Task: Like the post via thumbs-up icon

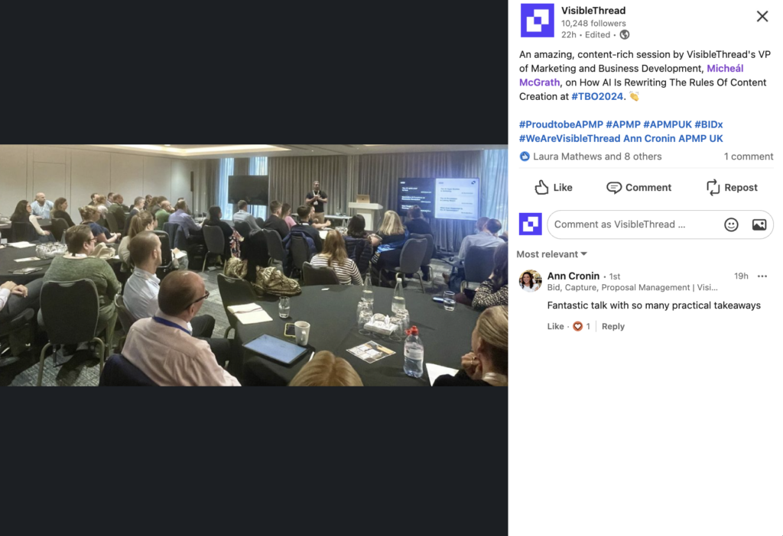Action: (554, 188)
